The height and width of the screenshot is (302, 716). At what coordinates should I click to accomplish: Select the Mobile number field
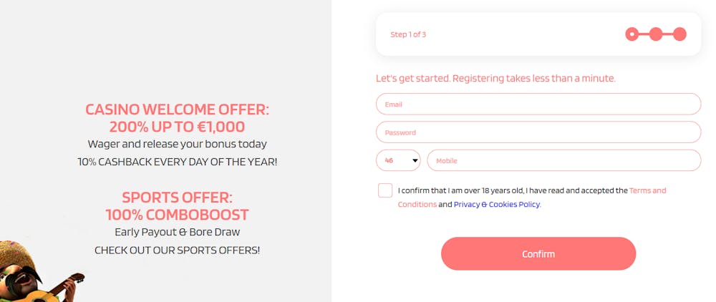pos(564,160)
